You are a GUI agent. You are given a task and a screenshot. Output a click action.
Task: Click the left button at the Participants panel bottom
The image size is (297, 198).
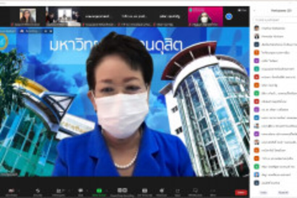coord(263,192)
